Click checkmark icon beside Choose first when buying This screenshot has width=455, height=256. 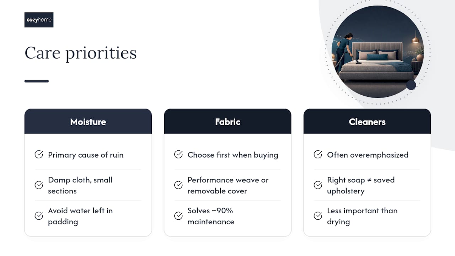178,154
